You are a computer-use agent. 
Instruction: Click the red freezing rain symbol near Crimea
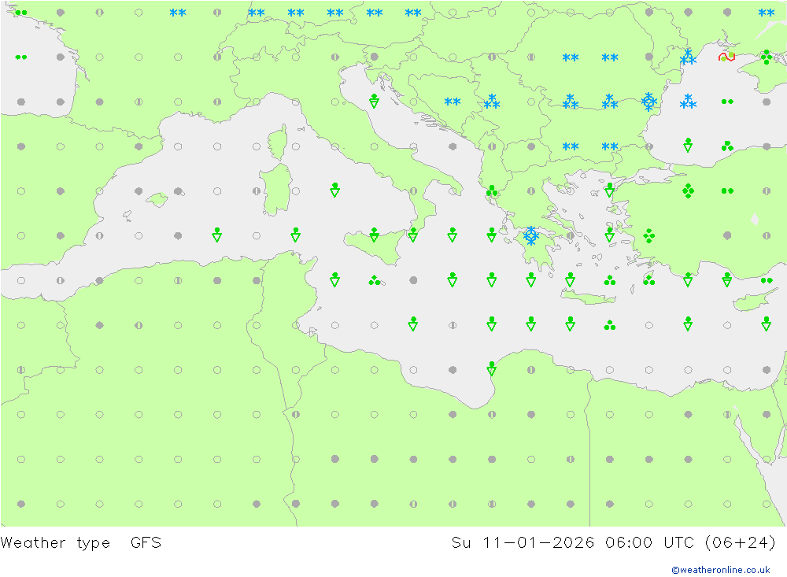pos(726,57)
